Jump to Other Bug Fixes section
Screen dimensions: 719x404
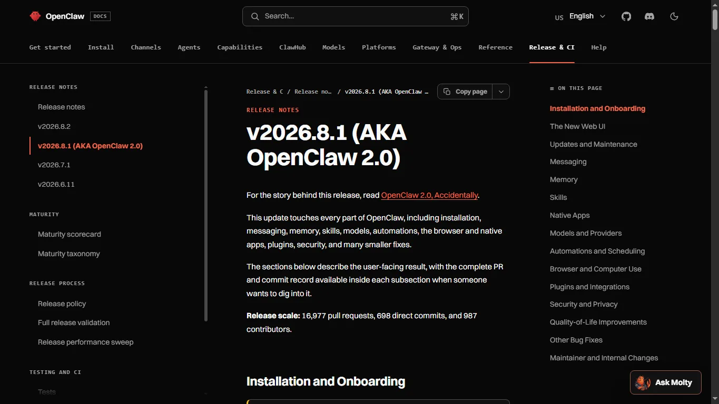click(576, 340)
